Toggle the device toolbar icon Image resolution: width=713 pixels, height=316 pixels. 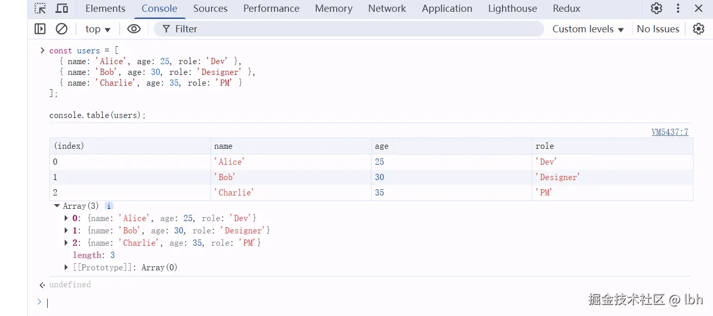[62, 9]
